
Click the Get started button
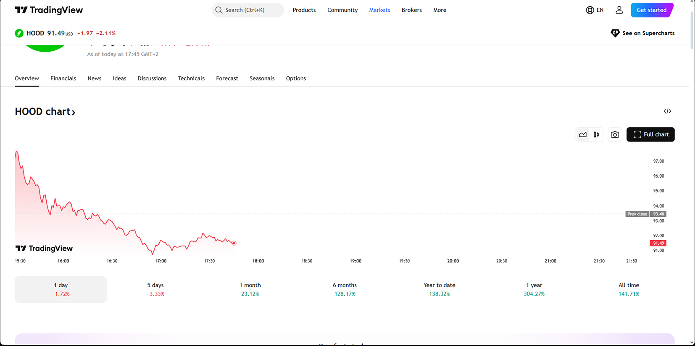pos(652,10)
